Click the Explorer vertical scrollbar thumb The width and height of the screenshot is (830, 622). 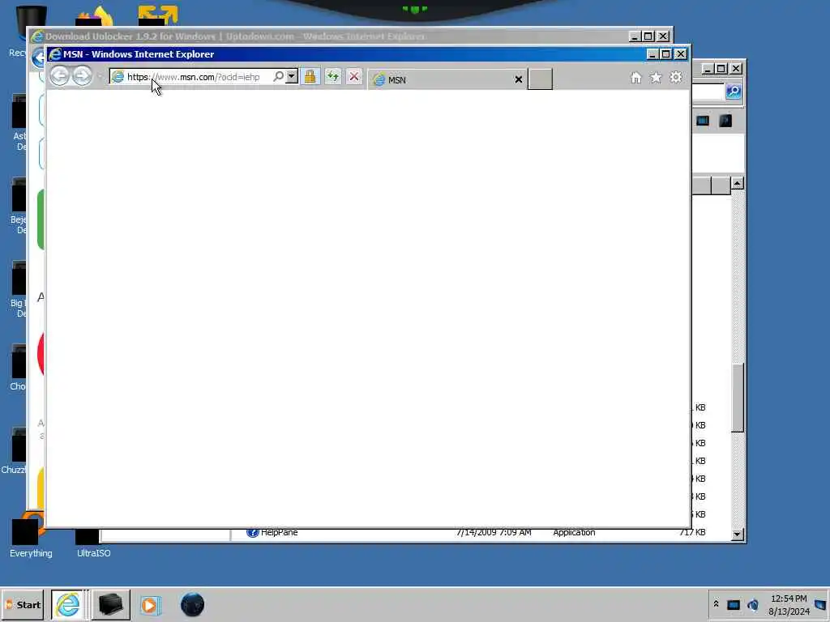pos(738,397)
